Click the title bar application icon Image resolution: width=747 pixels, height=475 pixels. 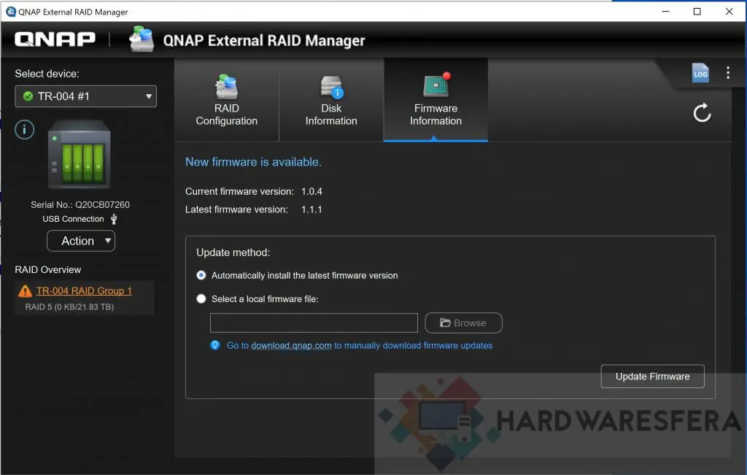click(x=10, y=12)
